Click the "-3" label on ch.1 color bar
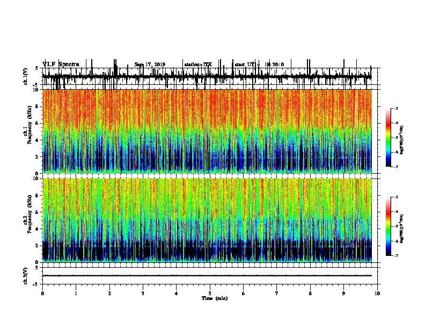This screenshot has width=425, height=329. (396, 108)
